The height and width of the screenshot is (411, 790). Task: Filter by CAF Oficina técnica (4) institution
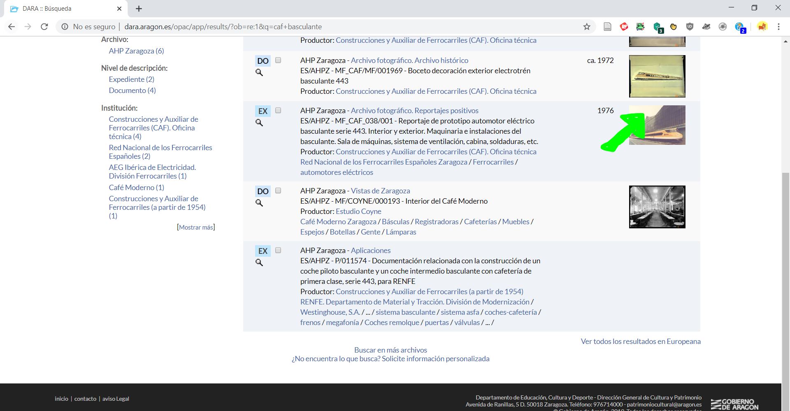[x=153, y=128]
